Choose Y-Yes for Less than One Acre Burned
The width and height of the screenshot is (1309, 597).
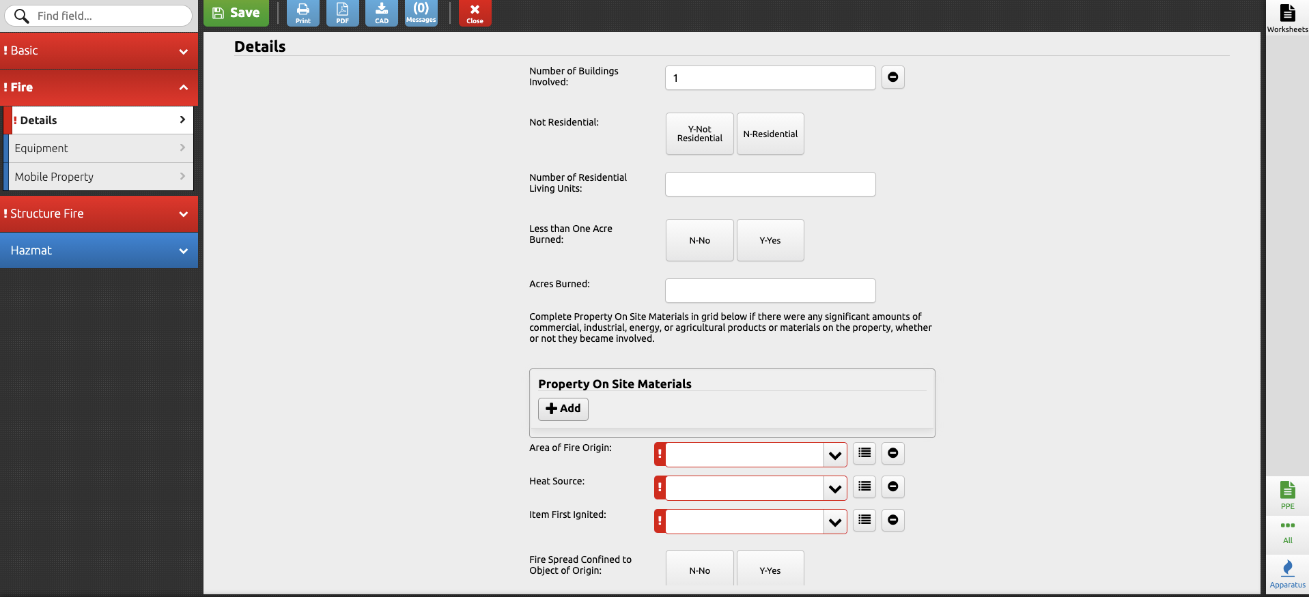(x=770, y=240)
